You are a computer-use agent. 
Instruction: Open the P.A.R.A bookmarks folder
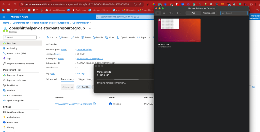coord(20,10)
